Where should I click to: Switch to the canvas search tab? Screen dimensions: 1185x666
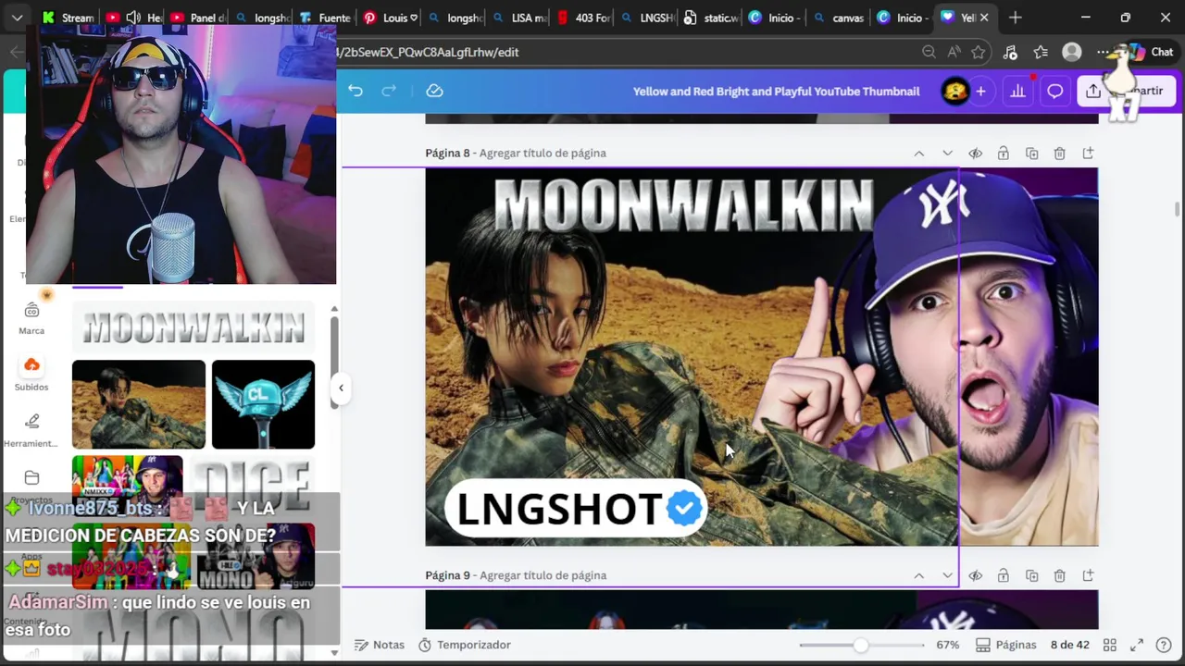(839, 18)
